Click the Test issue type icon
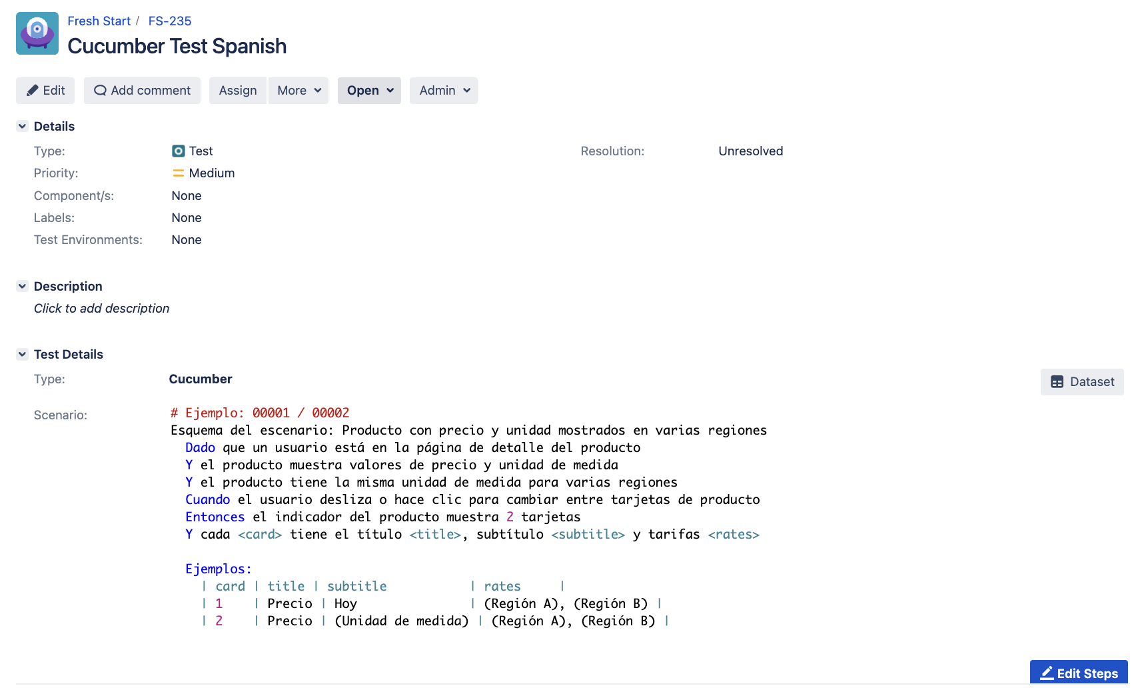 point(178,151)
